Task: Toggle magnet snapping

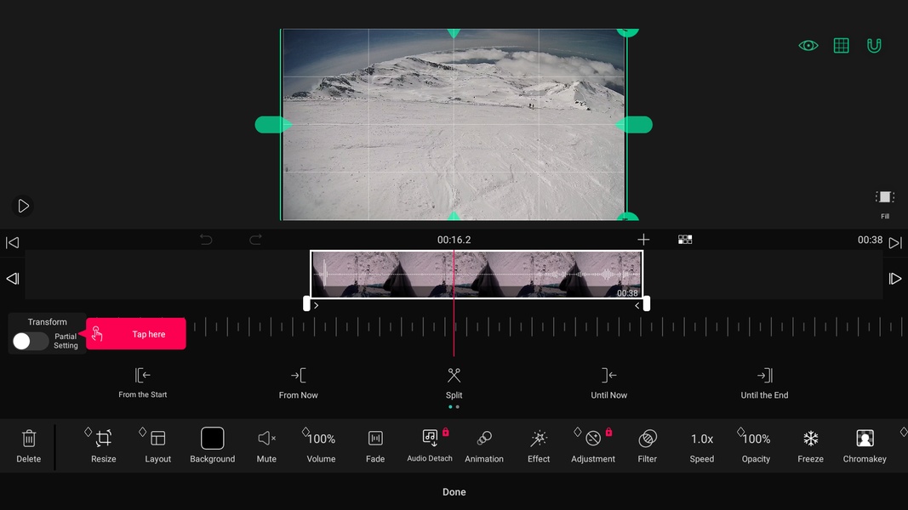Action: 875,45
